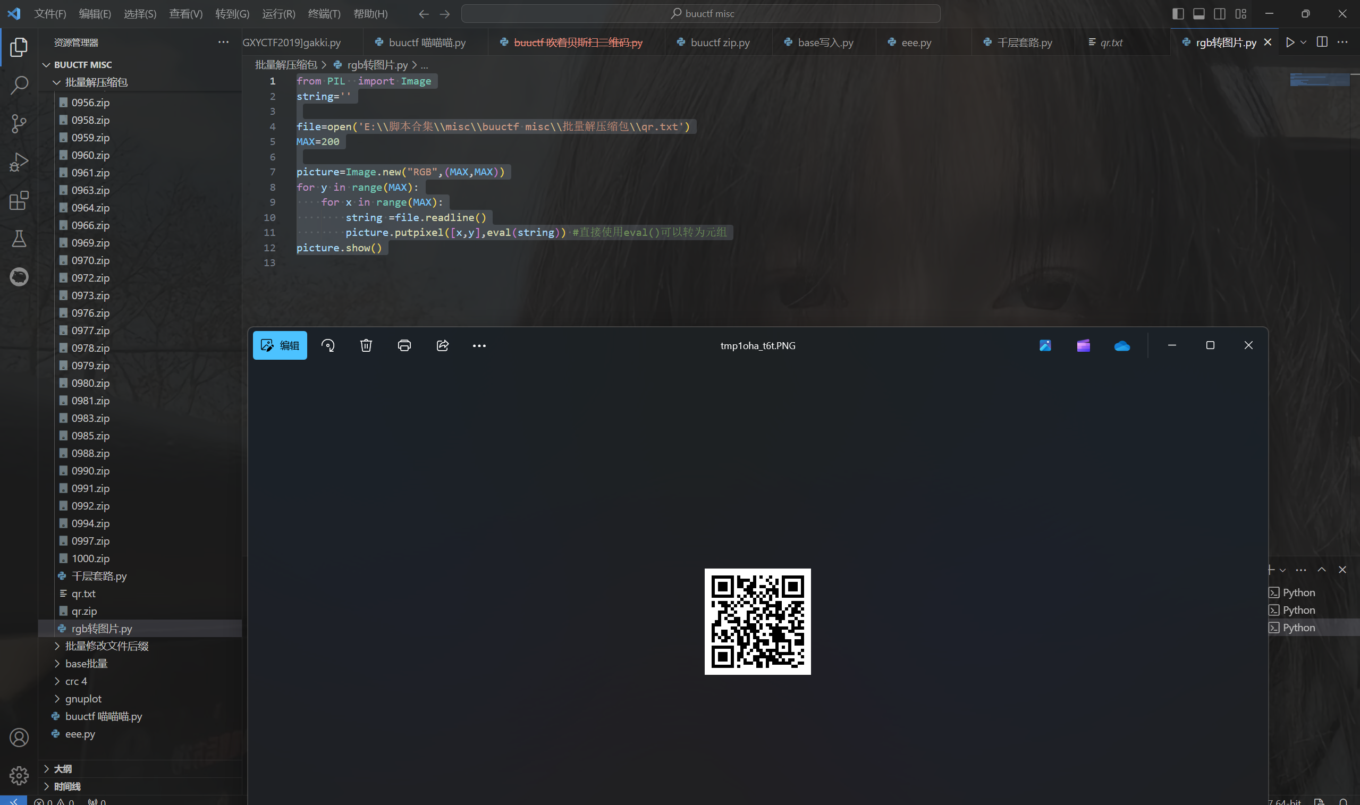Select qr.zip in file tree
This screenshot has height=805, width=1360.
click(140, 611)
